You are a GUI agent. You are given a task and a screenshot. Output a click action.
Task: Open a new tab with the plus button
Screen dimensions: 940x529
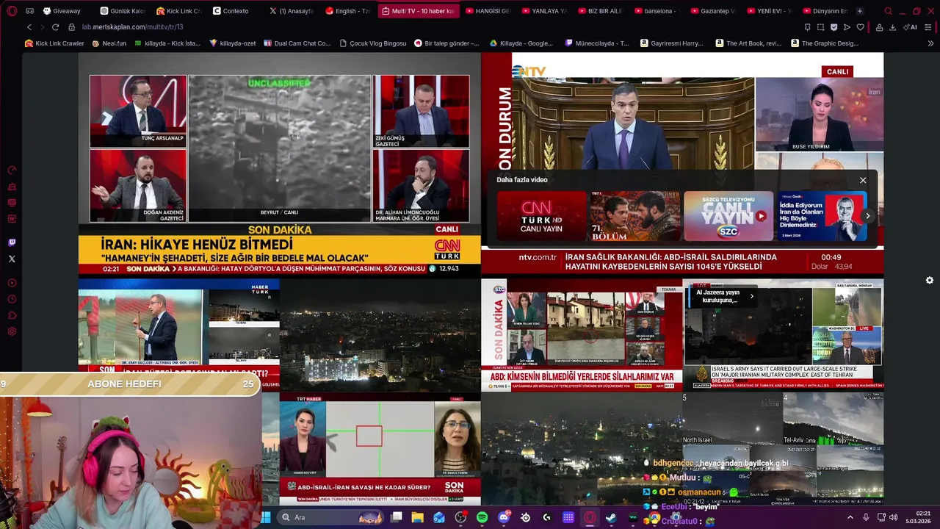pyautogui.click(x=860, y=11)
